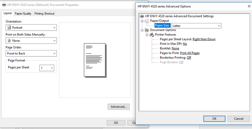
Task: Click the Booklet None value
Action: pyautogui.click(x=175, y=48)
